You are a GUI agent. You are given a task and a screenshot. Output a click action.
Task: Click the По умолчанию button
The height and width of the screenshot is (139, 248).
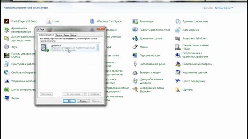click(74, 94)
